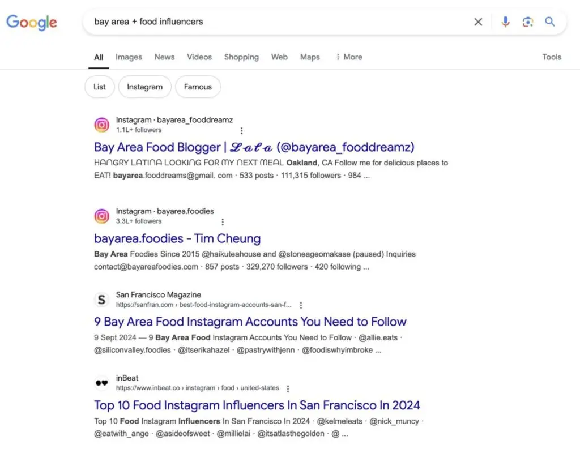Image resolution: width=580 pixels, height=453 pixels.
Task: Click Instagram favicon of bayarea.foodies result
Action: pos(102,216)
